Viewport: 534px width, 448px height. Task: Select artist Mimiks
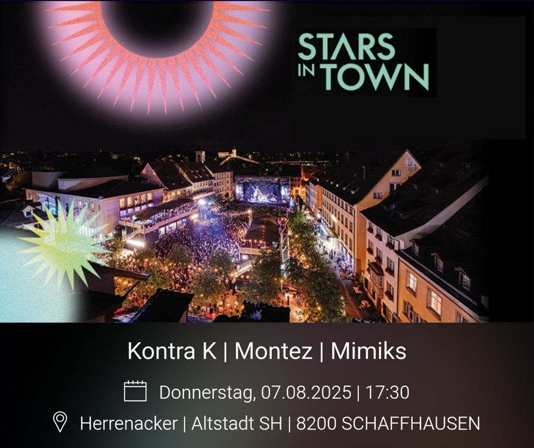point(369,351)
